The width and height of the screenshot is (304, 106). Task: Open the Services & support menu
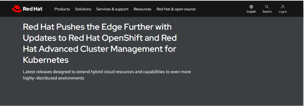tap(112, 9)
